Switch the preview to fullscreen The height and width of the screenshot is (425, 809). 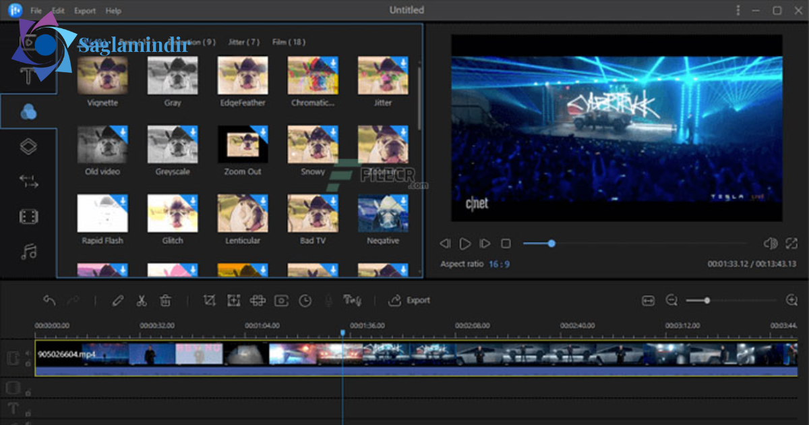[x=791, y=244]
